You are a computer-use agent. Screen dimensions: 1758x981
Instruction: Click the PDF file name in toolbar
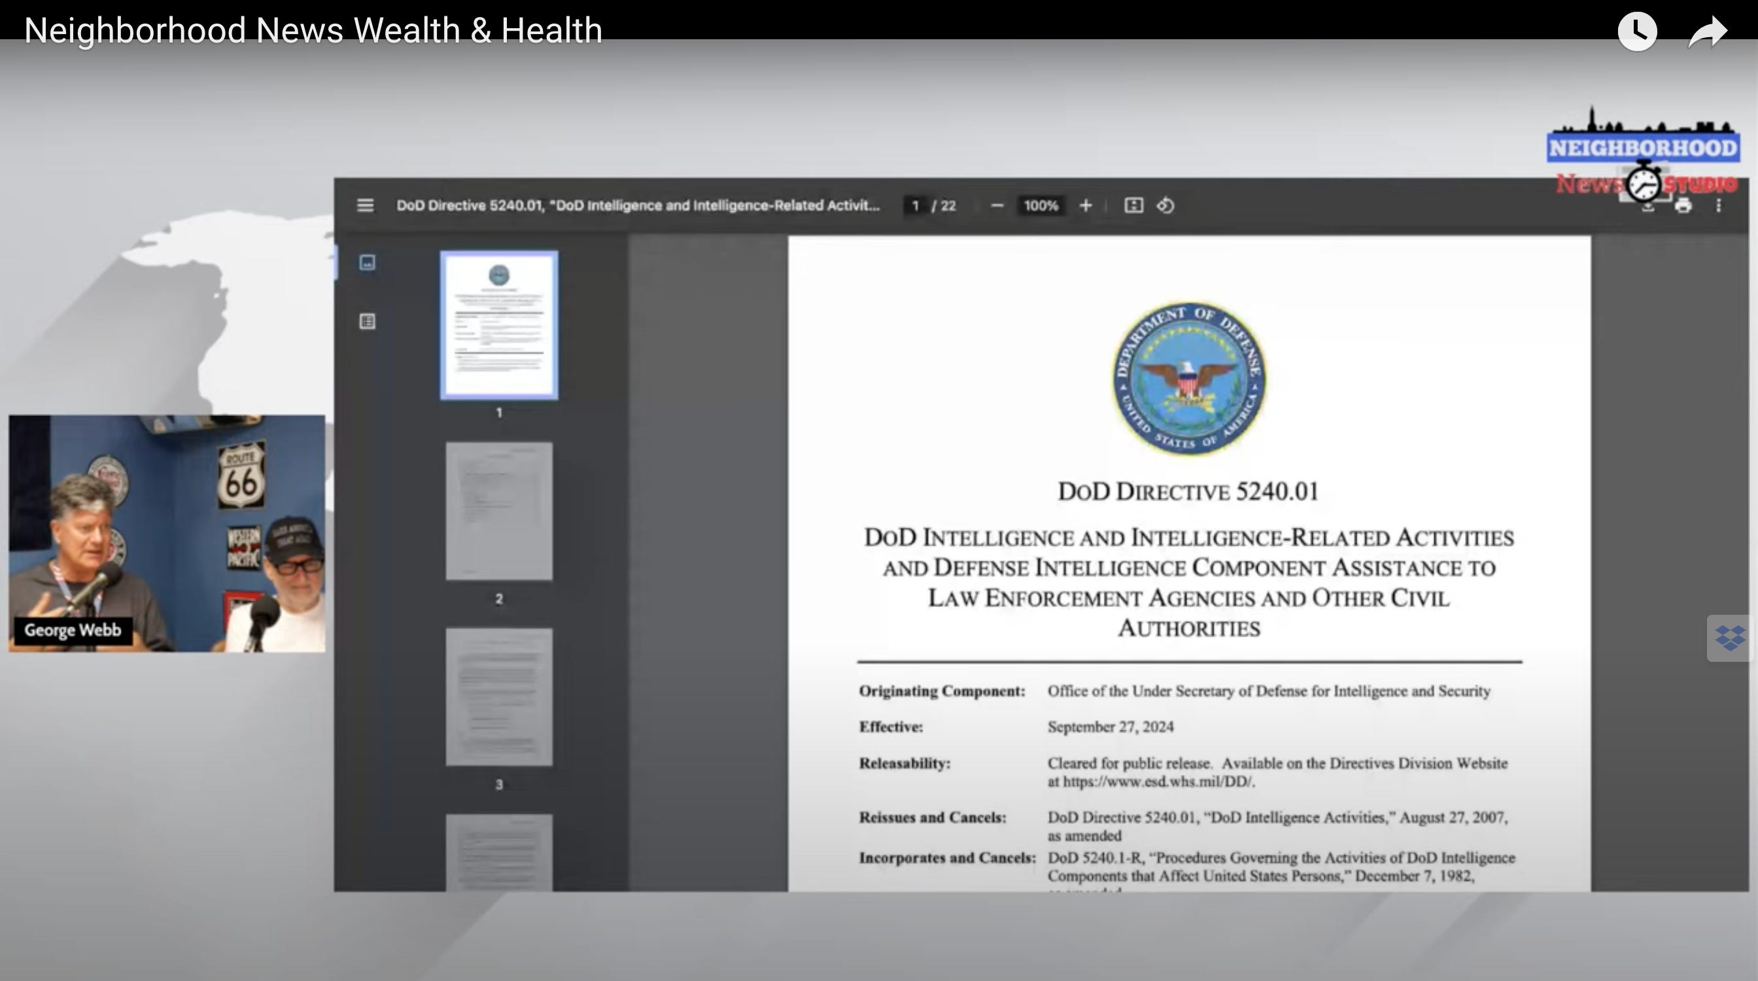(x=638, y=205)
